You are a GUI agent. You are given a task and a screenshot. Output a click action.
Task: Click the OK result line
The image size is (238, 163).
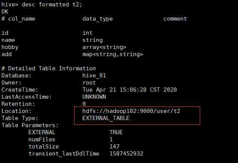5,12
